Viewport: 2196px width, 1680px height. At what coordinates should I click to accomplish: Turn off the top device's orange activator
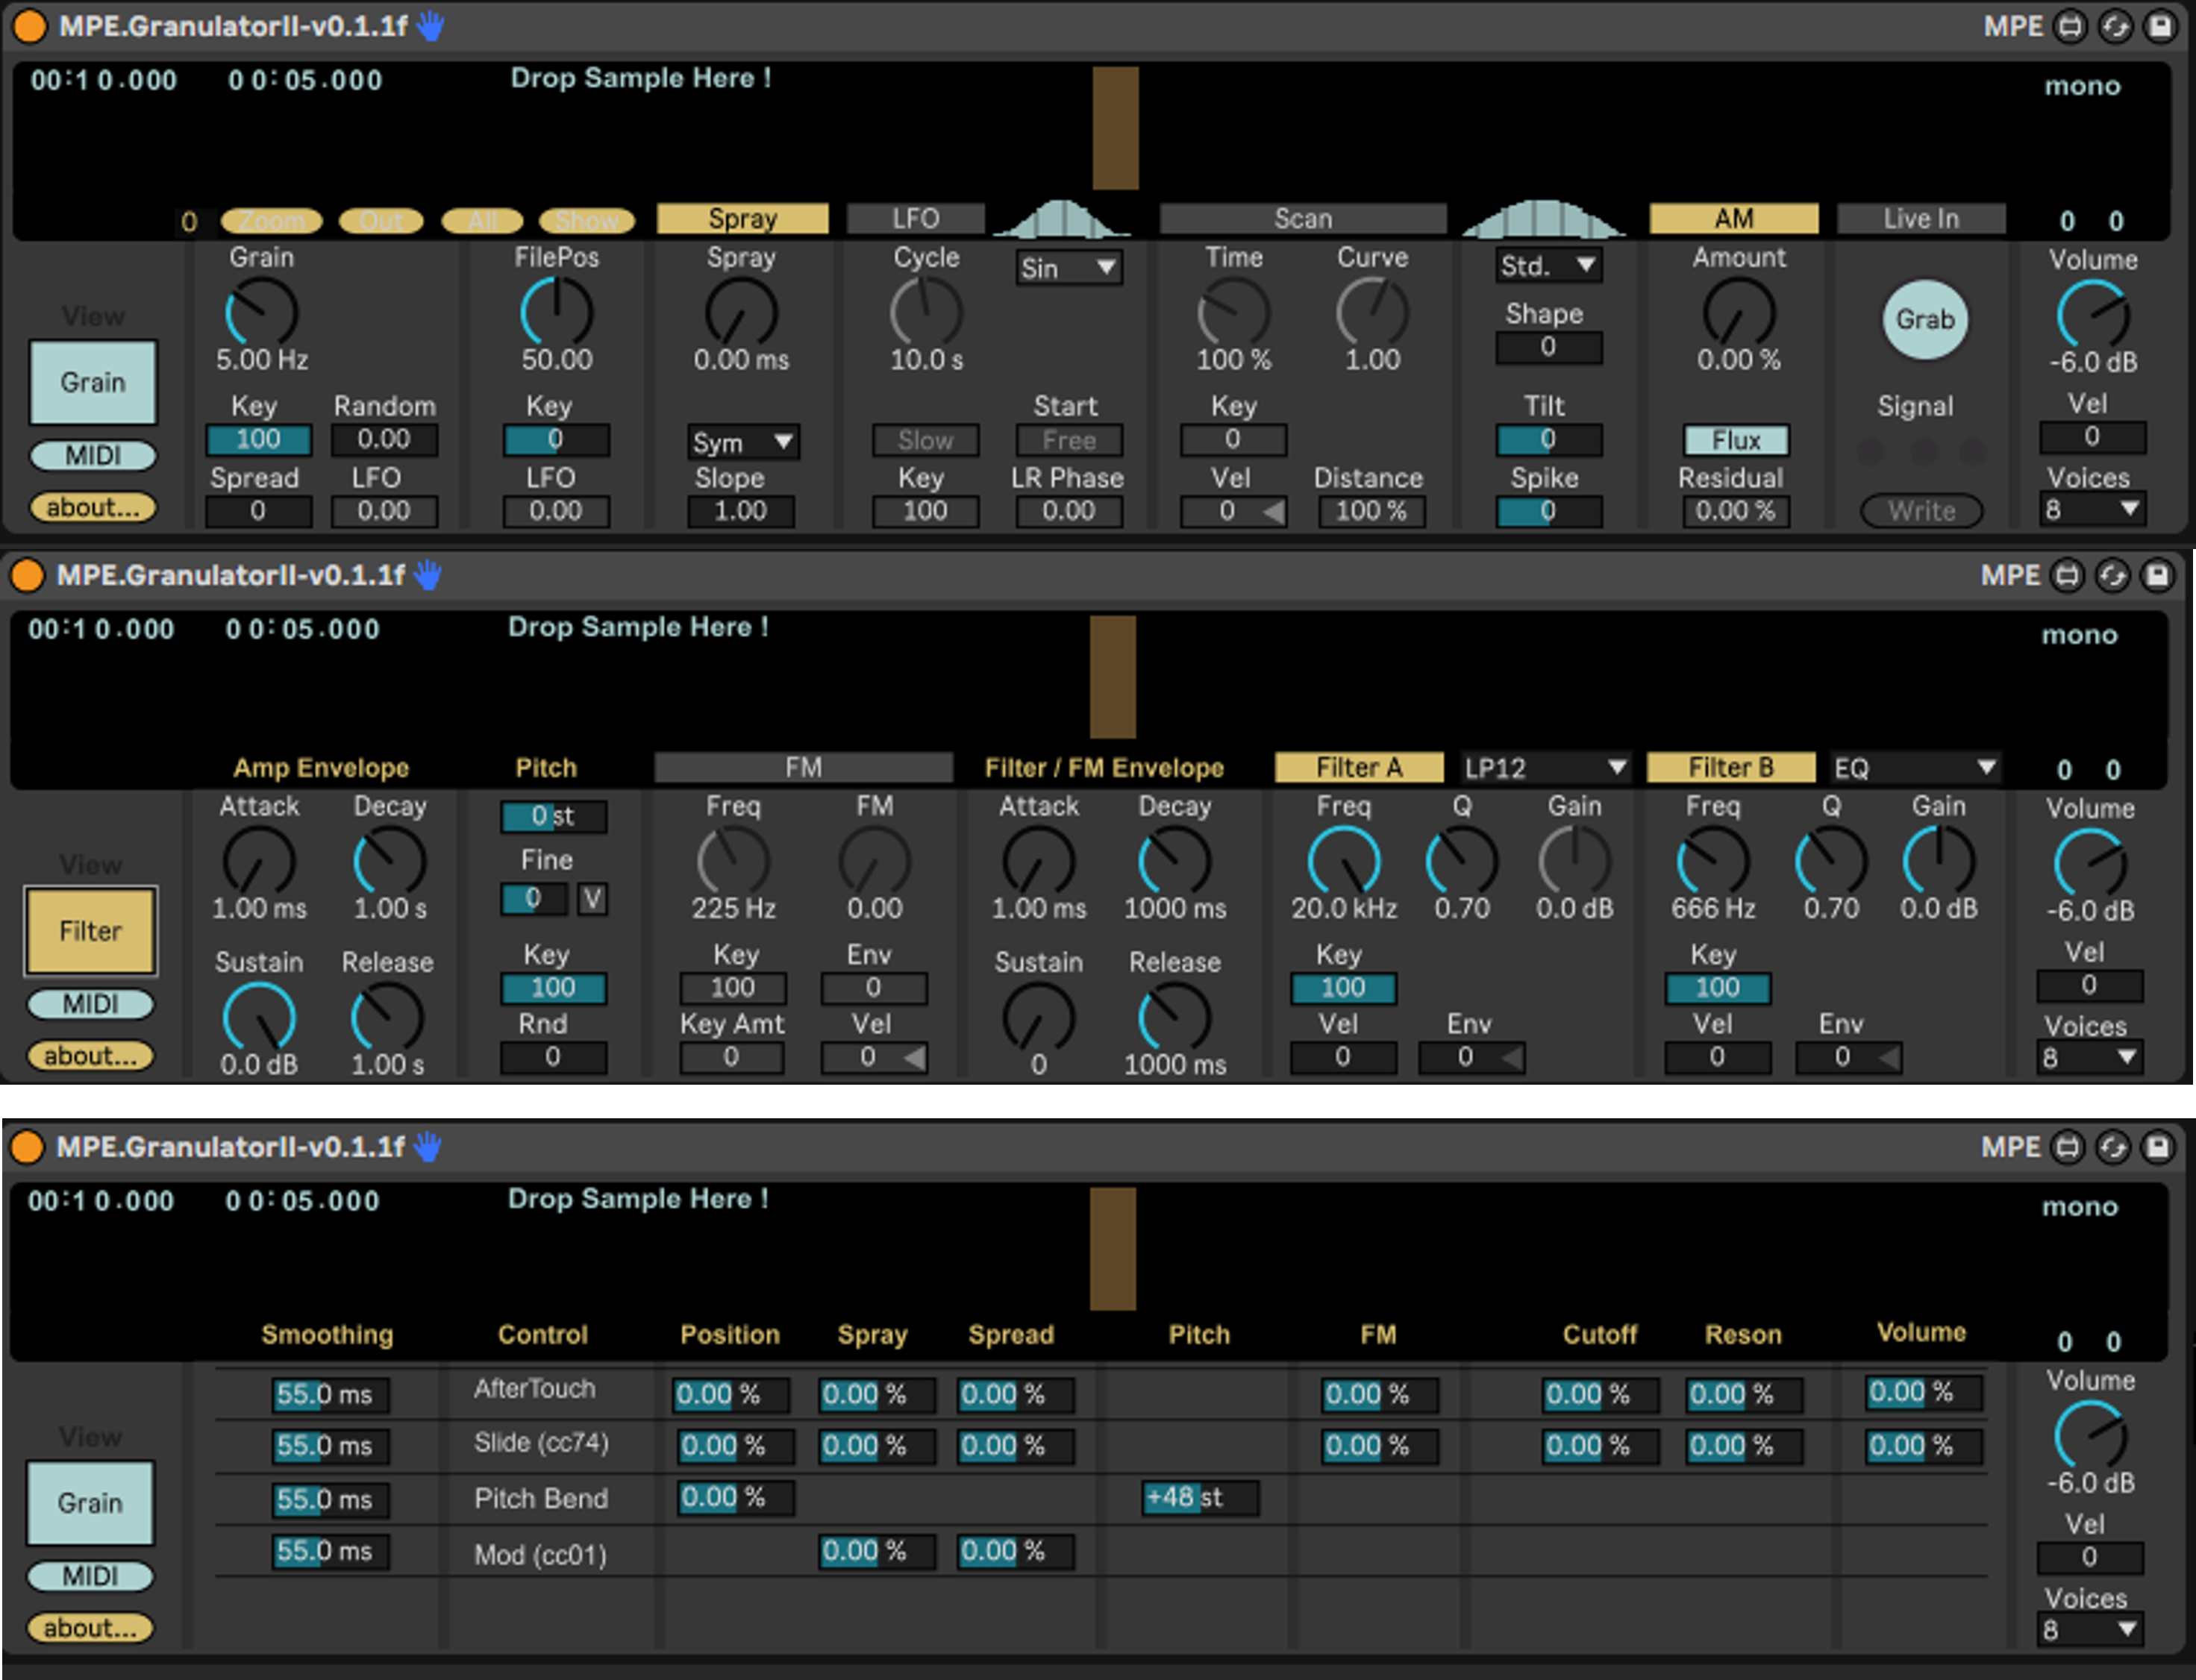pyautogui.click(x=29, y=26)
